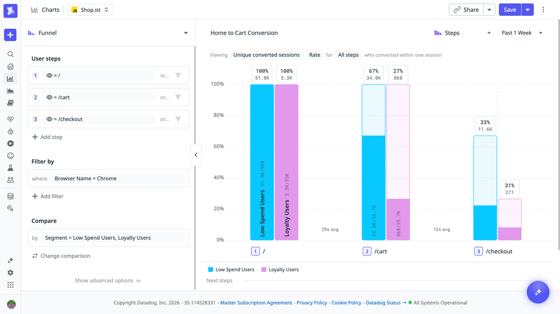Open the Steps view dropdown
The height and width of the screenshot is (314, 560).
pyautogui.click(x=463, y=33)
